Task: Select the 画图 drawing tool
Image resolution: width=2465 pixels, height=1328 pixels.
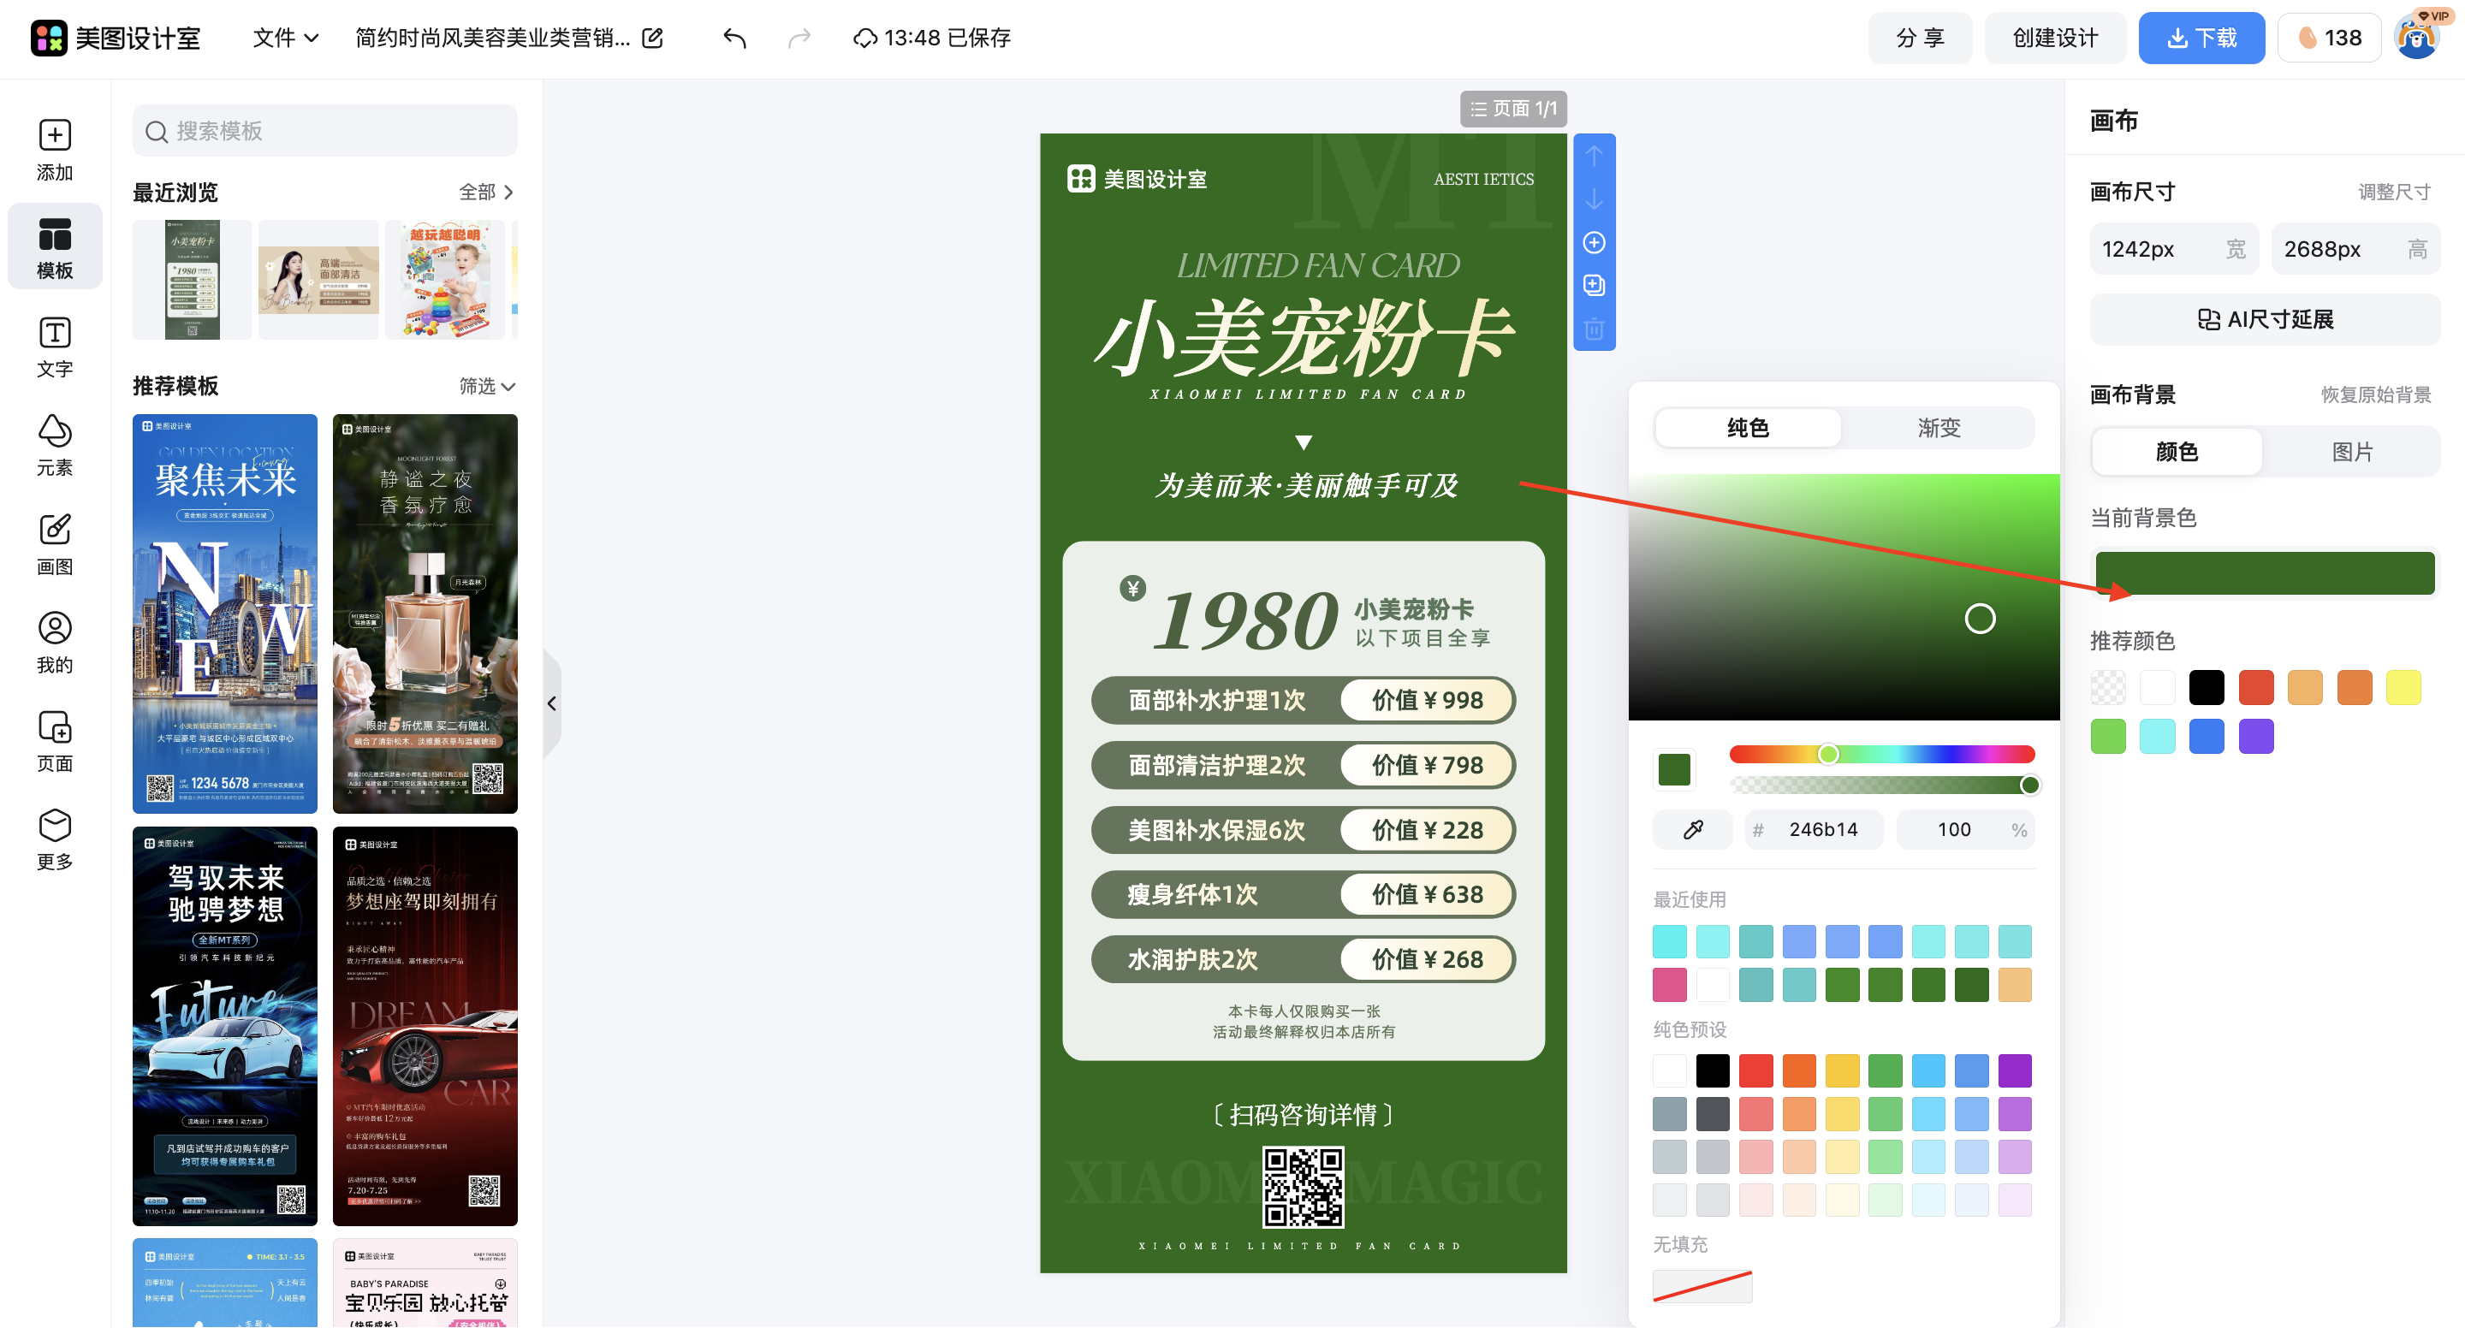Action: tap(55, 543)
